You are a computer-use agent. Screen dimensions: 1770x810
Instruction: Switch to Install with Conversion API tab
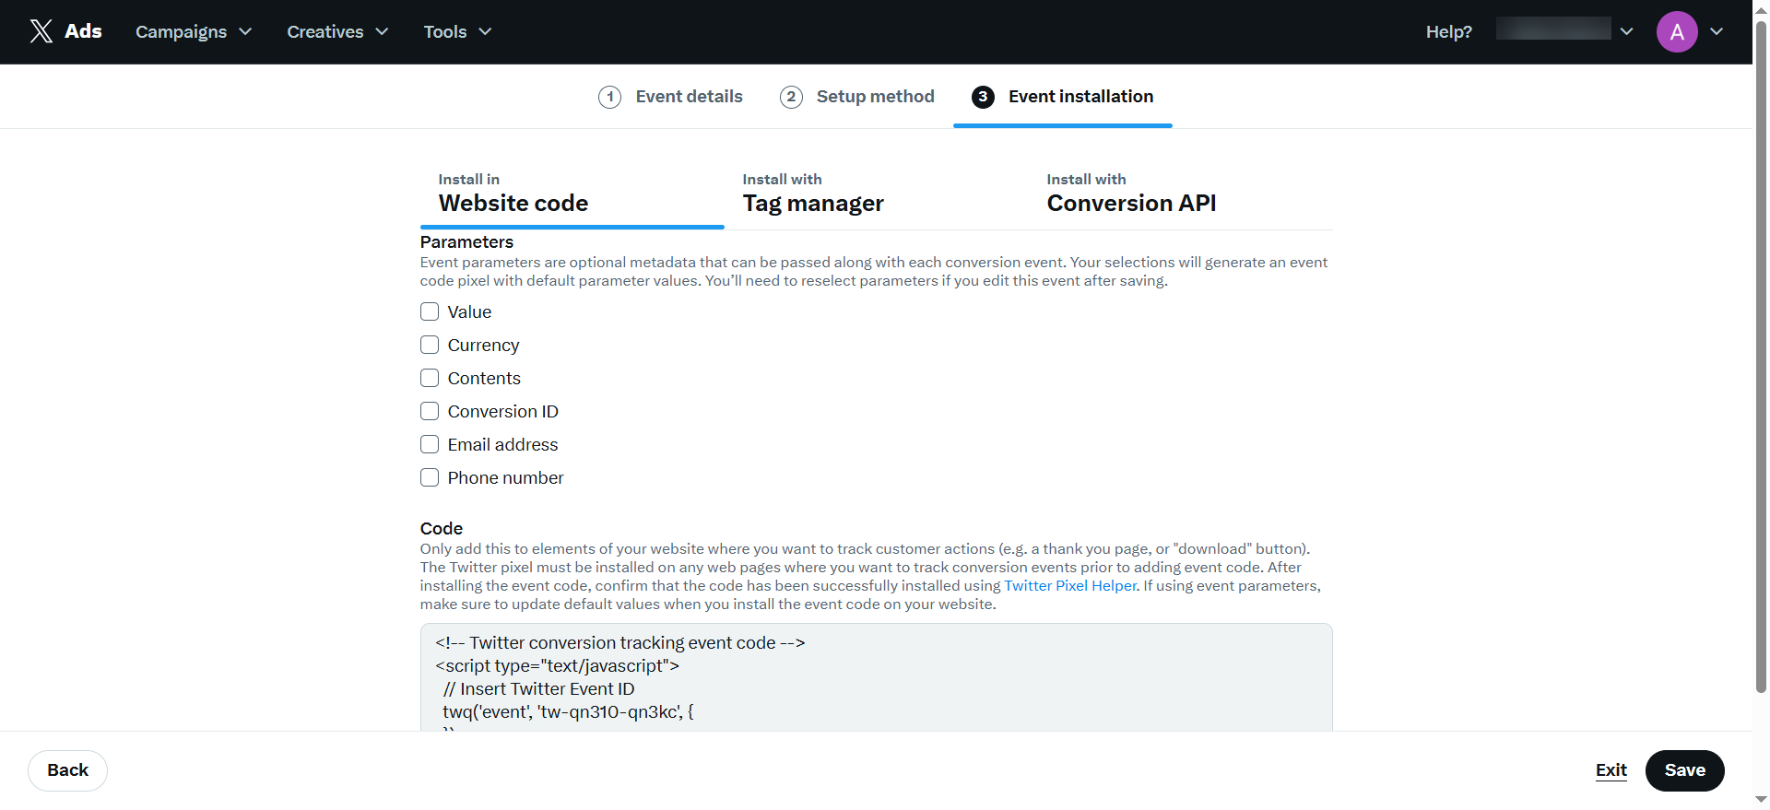point(1180,194)
